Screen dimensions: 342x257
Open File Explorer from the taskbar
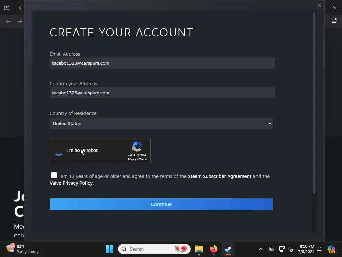click(x=199, y=249)
